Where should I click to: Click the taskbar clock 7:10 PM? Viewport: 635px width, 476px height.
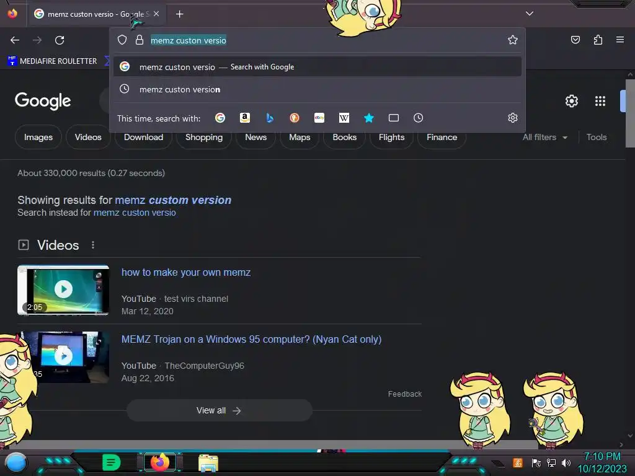(x=602, y=457)
